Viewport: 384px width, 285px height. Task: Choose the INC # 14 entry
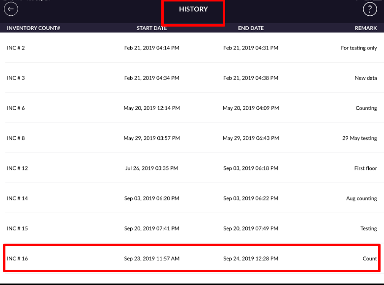click(17, 198)
